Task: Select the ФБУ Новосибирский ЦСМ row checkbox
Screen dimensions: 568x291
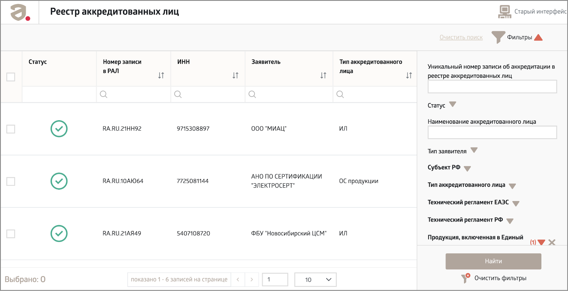Action: click(x=11, y=234)
